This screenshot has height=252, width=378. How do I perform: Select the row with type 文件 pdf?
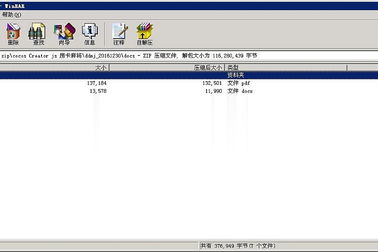(x=189, y=83)
